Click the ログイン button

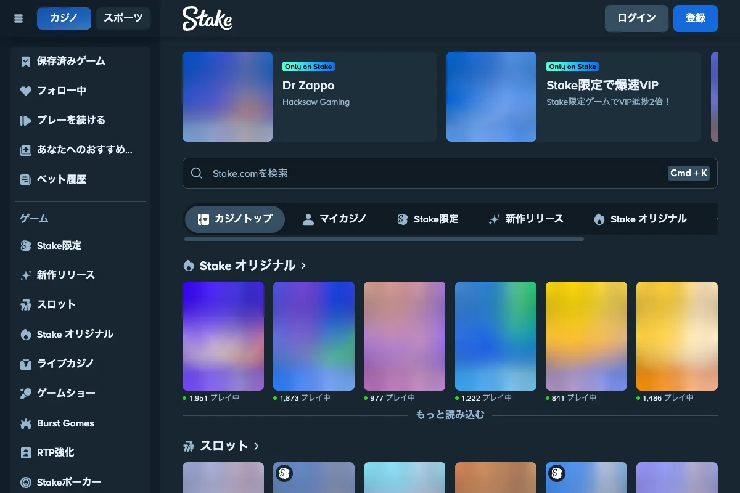[x=636, y=18]
